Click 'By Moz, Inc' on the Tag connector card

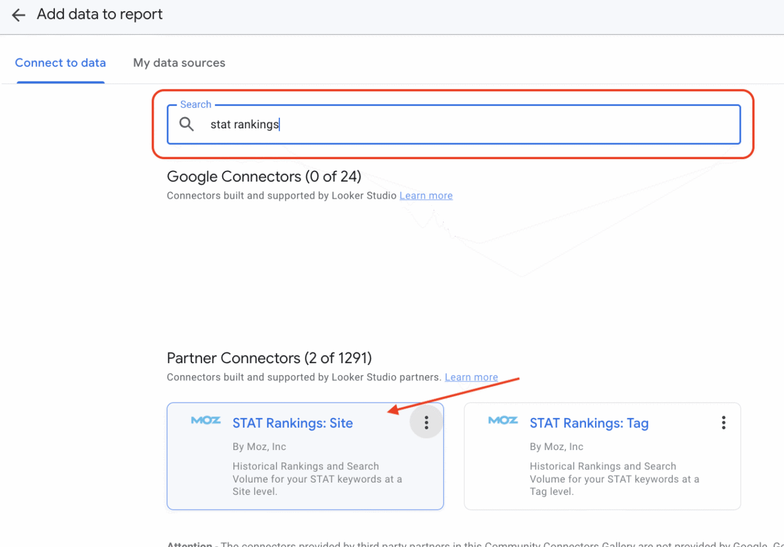click(x=557, y=446)
